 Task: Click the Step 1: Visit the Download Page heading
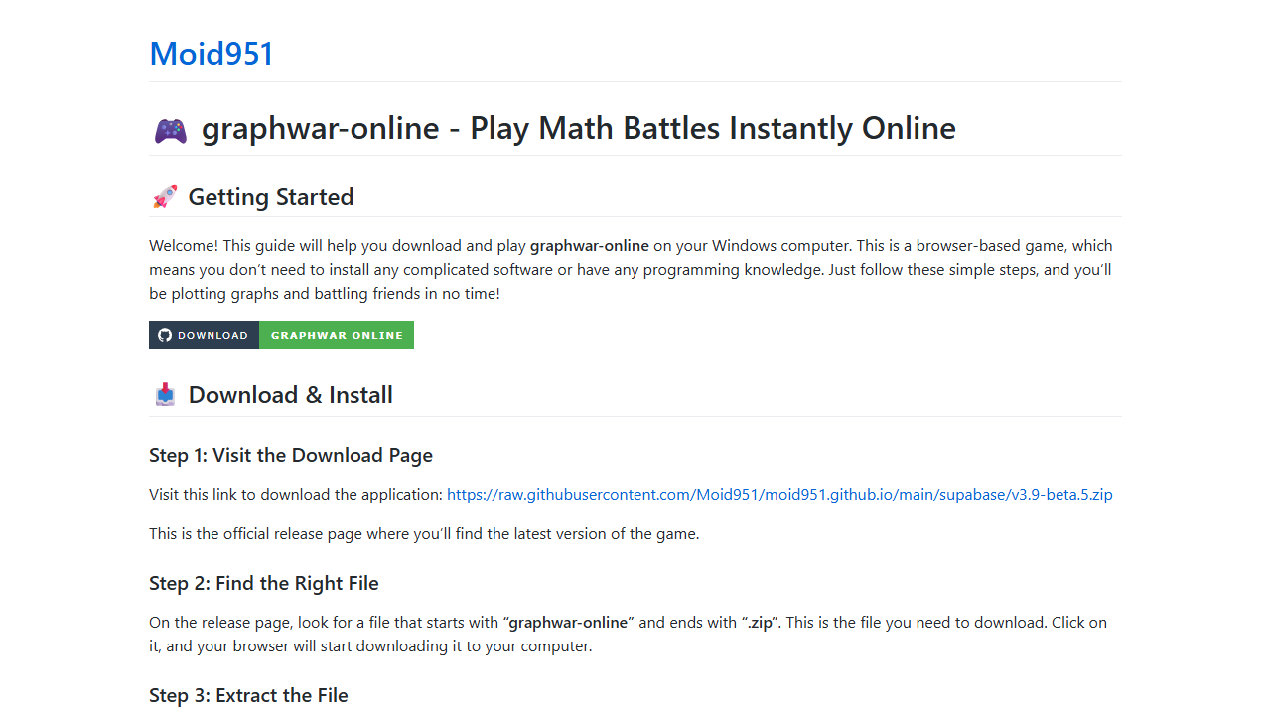(291, 455)
